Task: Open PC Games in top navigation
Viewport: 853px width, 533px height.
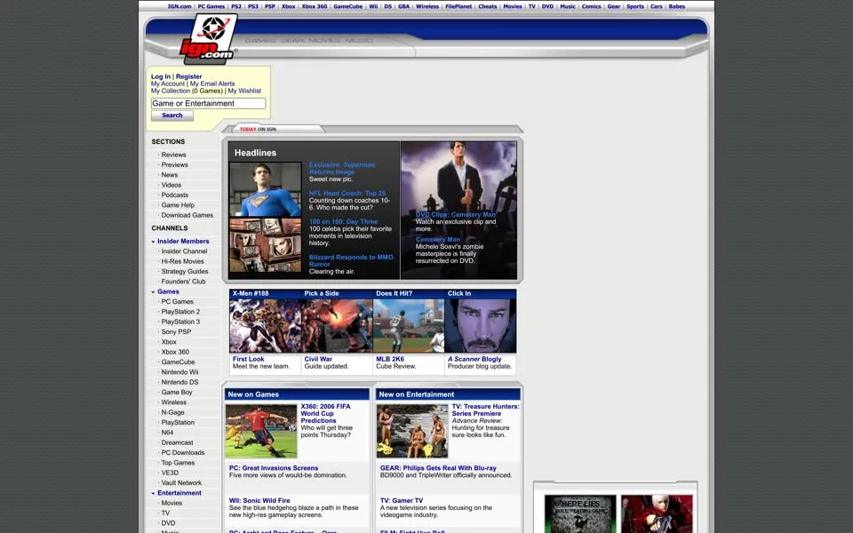Action: coord(211,6)
